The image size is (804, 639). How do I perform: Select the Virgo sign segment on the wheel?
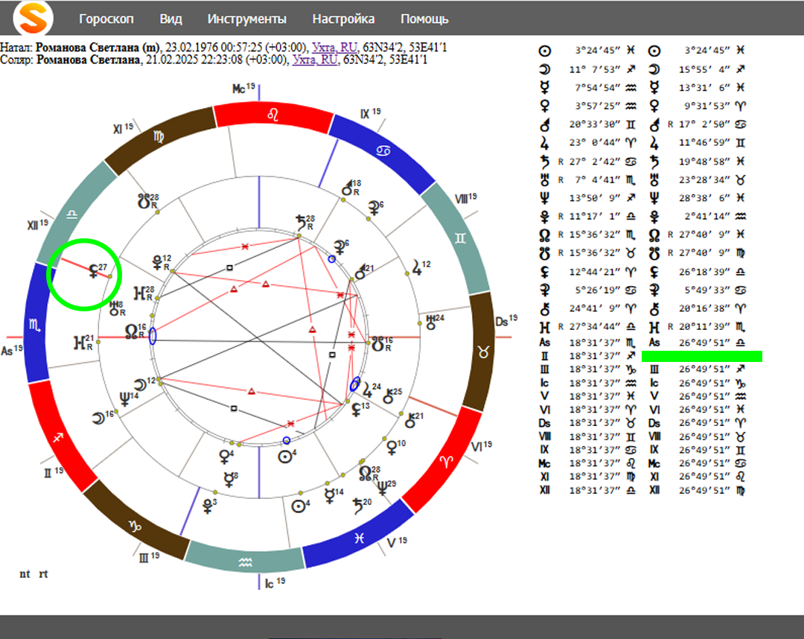(x=159, y=136)
